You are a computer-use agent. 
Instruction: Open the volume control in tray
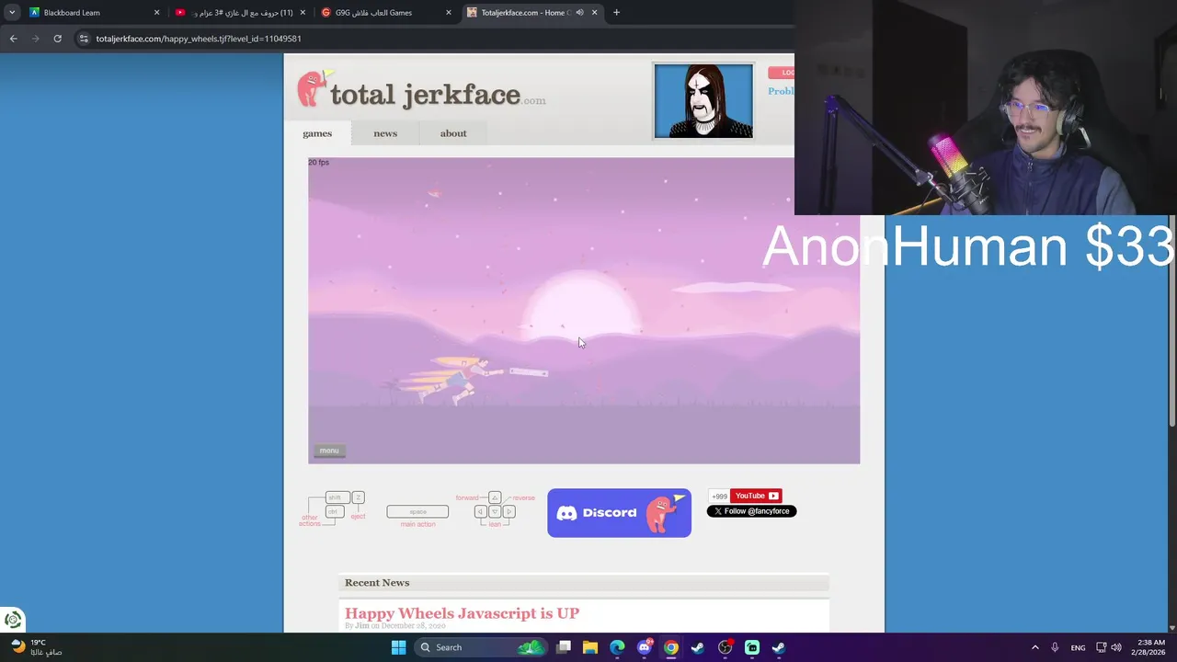pyautogui.click(x=1116, y=647)
